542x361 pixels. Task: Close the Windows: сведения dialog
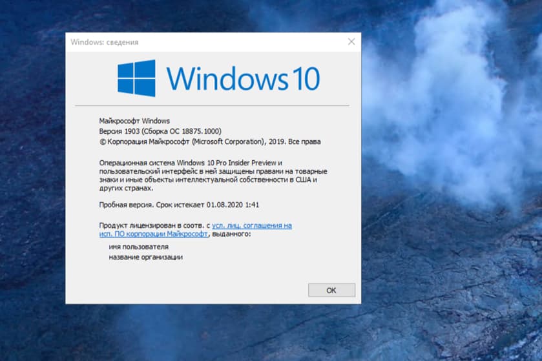351,42
